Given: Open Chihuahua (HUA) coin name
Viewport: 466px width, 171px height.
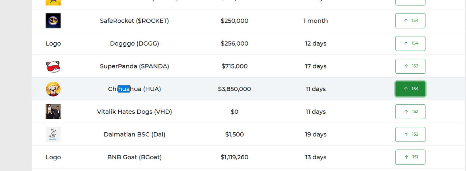Looking at the screenshot, I should [134, 89].
